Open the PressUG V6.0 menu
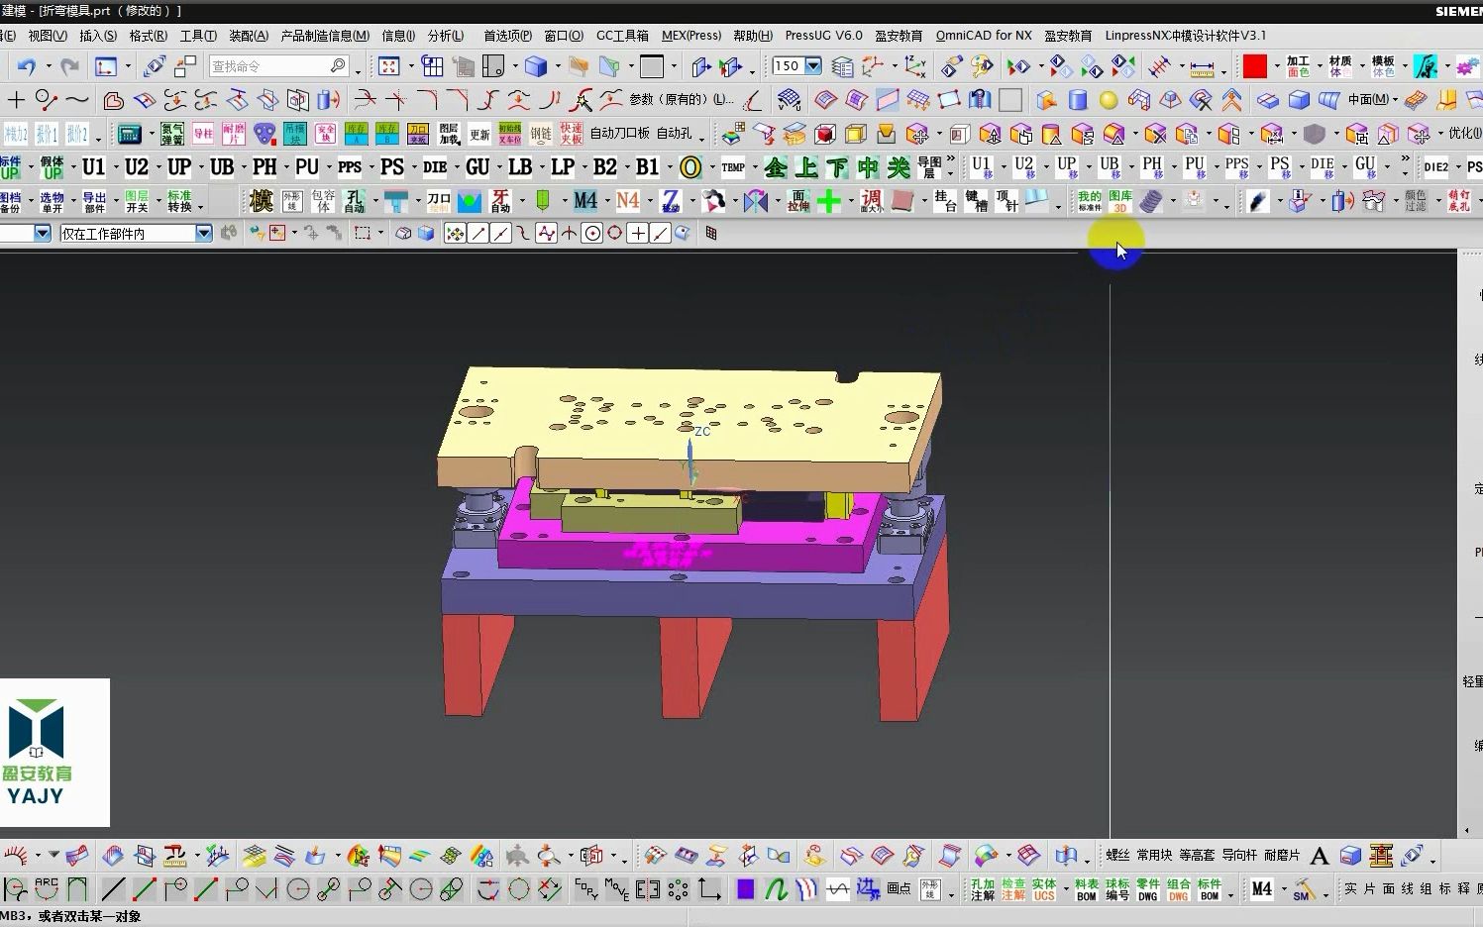Screen dimensions: 1483x927 coord(823,36)
